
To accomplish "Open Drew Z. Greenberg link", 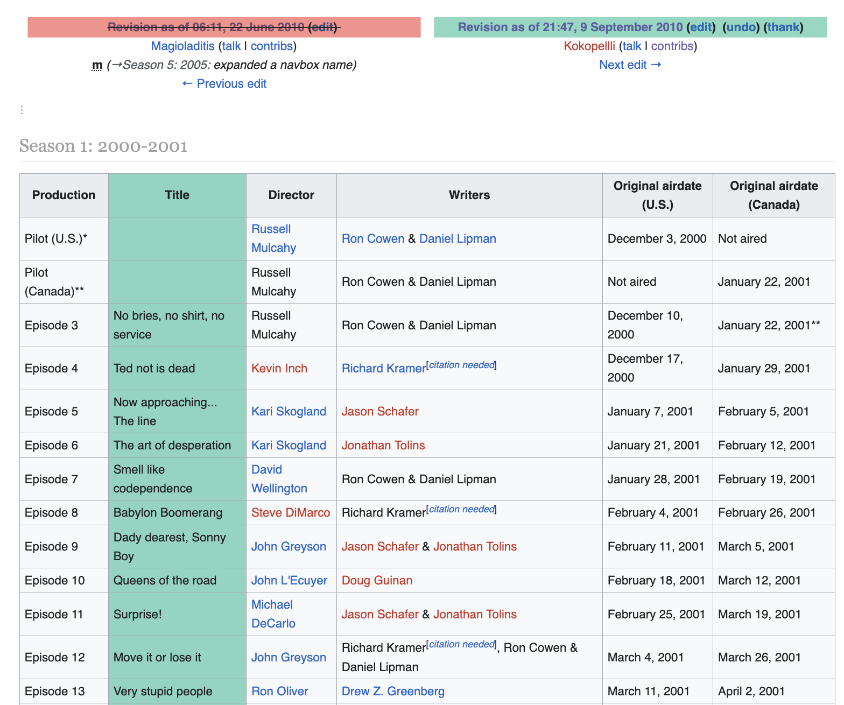I will point(393,692).
